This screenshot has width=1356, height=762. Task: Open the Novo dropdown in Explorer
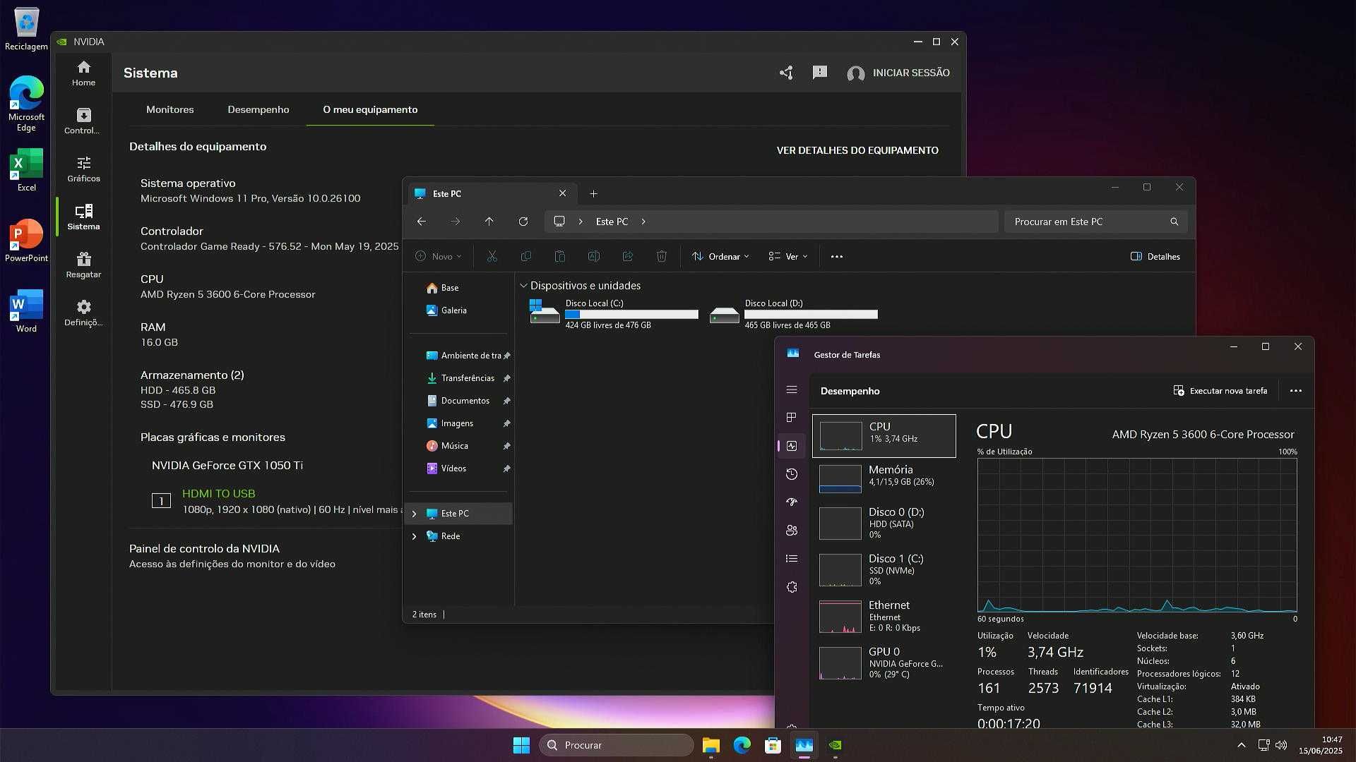pos(438,257)
